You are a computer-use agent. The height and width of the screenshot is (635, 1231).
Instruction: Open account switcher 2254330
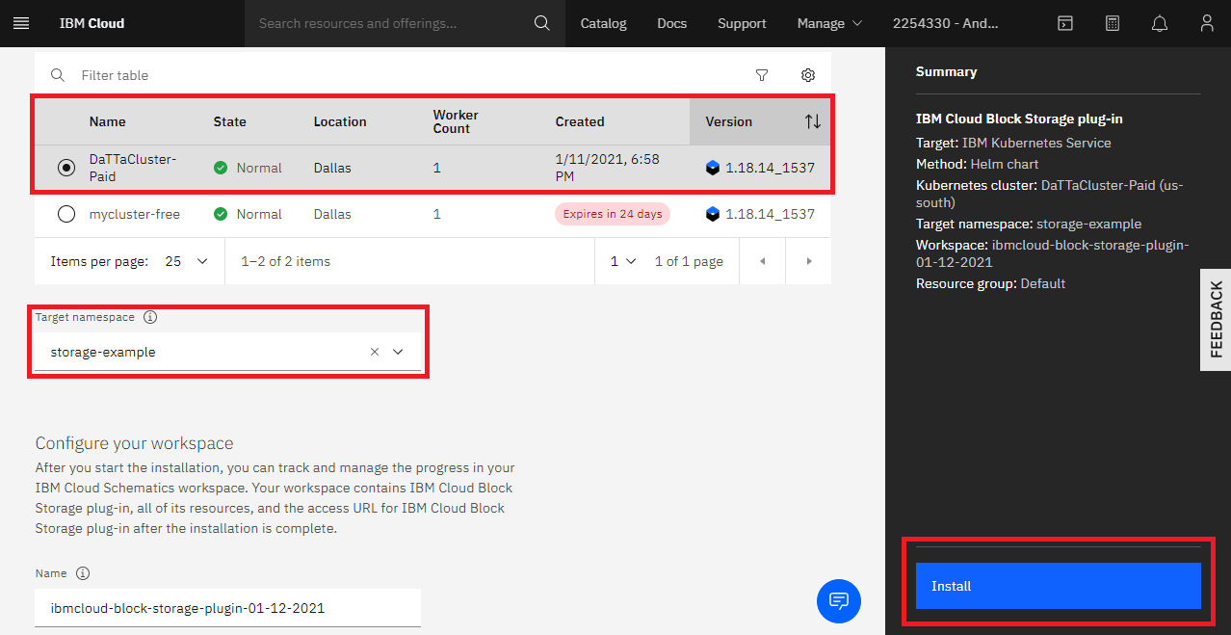[946, 23]
